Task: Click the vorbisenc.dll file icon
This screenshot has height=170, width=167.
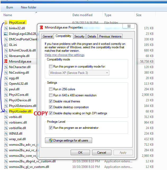Action: point(6,122)
